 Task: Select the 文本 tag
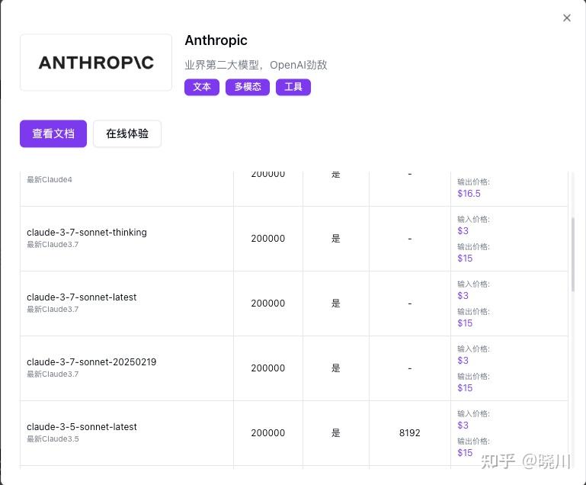coord(202,87)
